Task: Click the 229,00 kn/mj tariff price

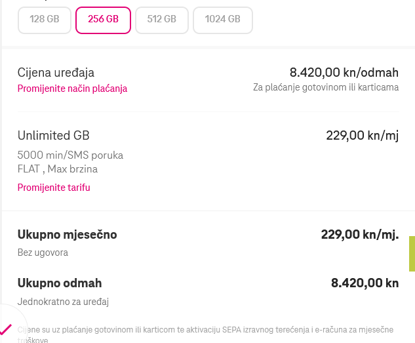Action: 362,136
